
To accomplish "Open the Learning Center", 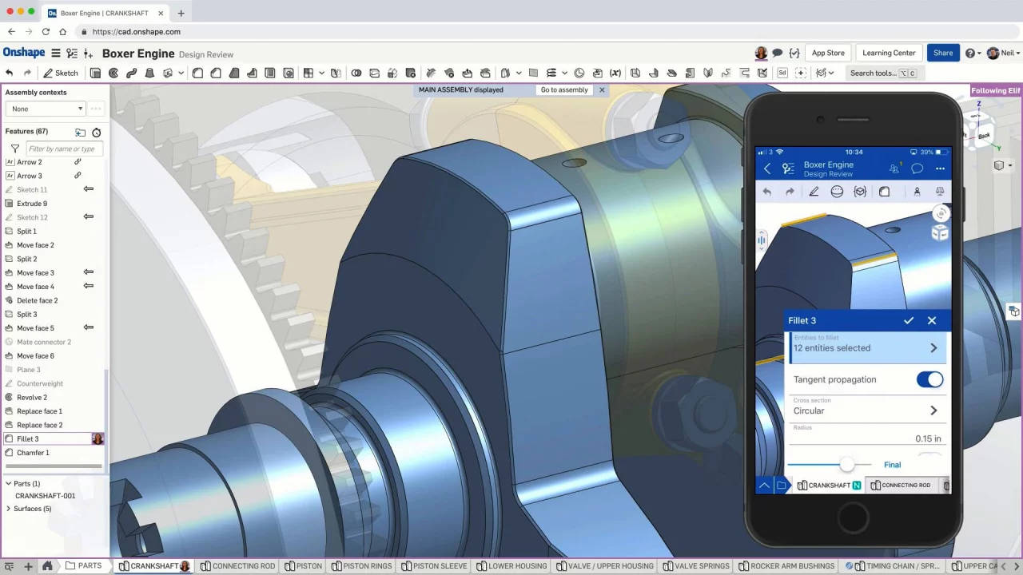I will click(x=888, y=53).
